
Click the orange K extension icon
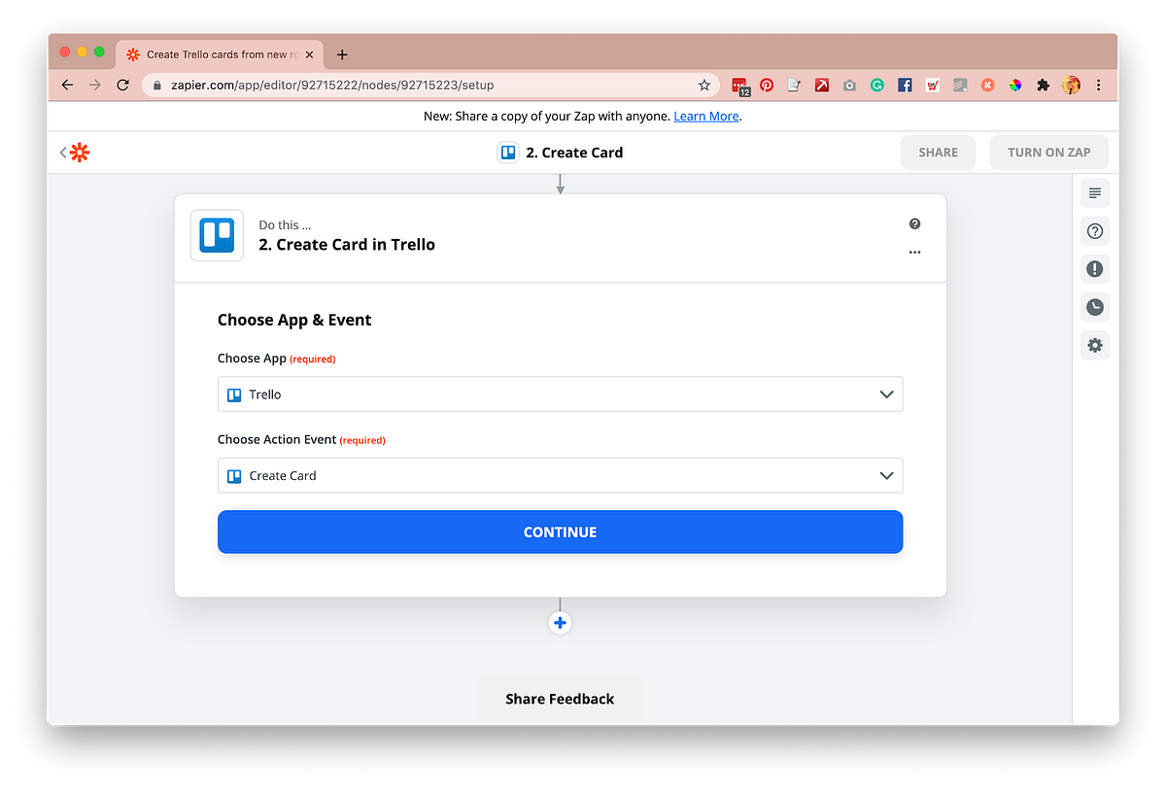pos(987,86)
